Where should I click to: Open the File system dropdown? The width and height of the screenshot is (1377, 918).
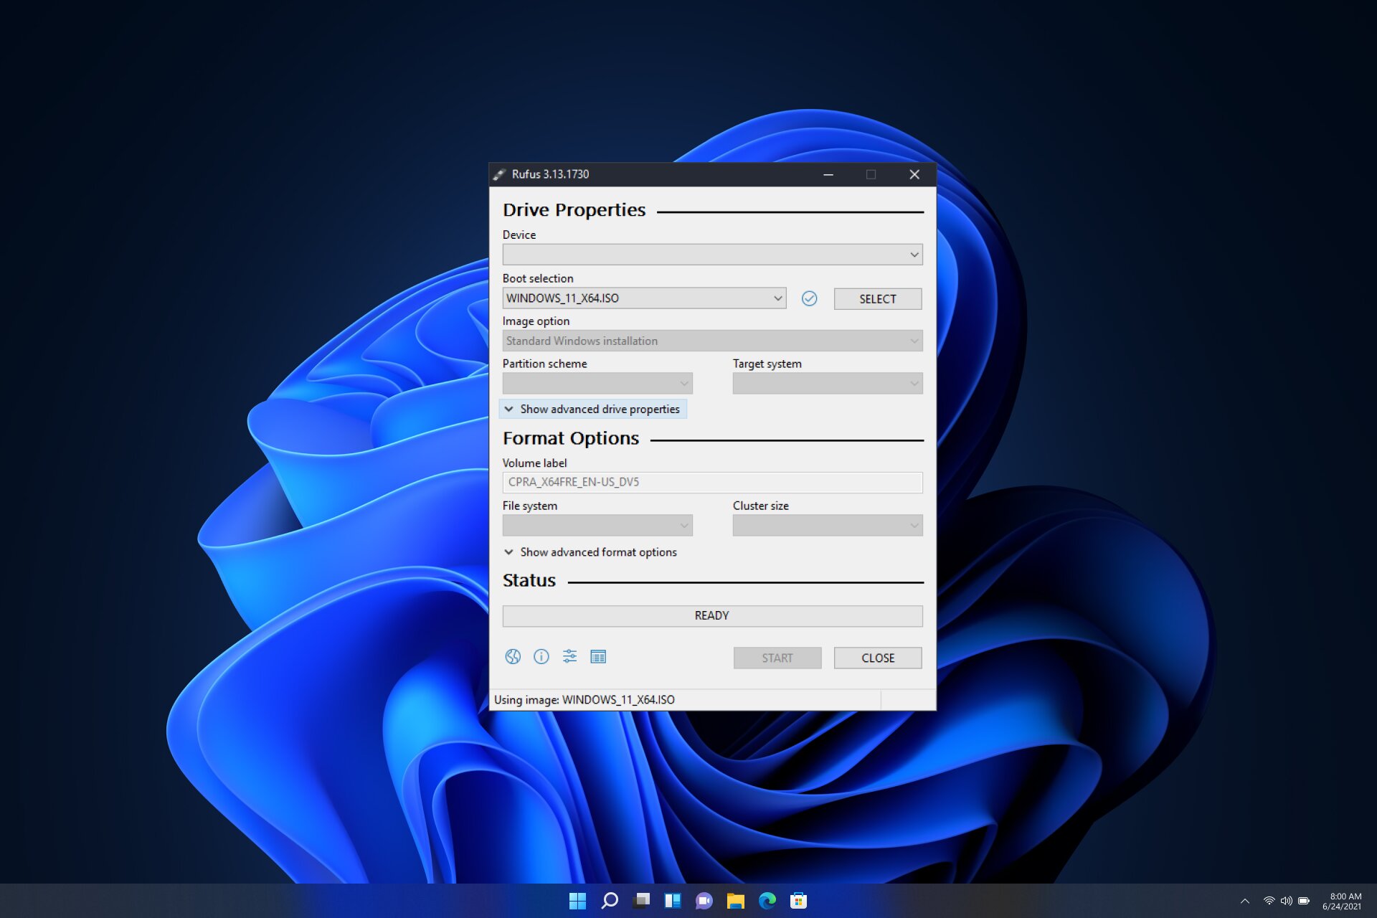click(597, 525)
